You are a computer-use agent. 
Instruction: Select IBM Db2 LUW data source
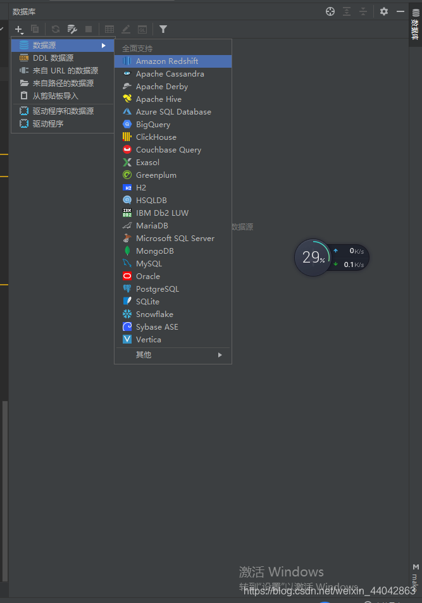pyautogui.click(x=173, y=213)
